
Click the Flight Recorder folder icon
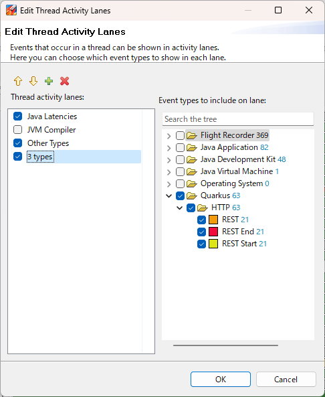192,135
